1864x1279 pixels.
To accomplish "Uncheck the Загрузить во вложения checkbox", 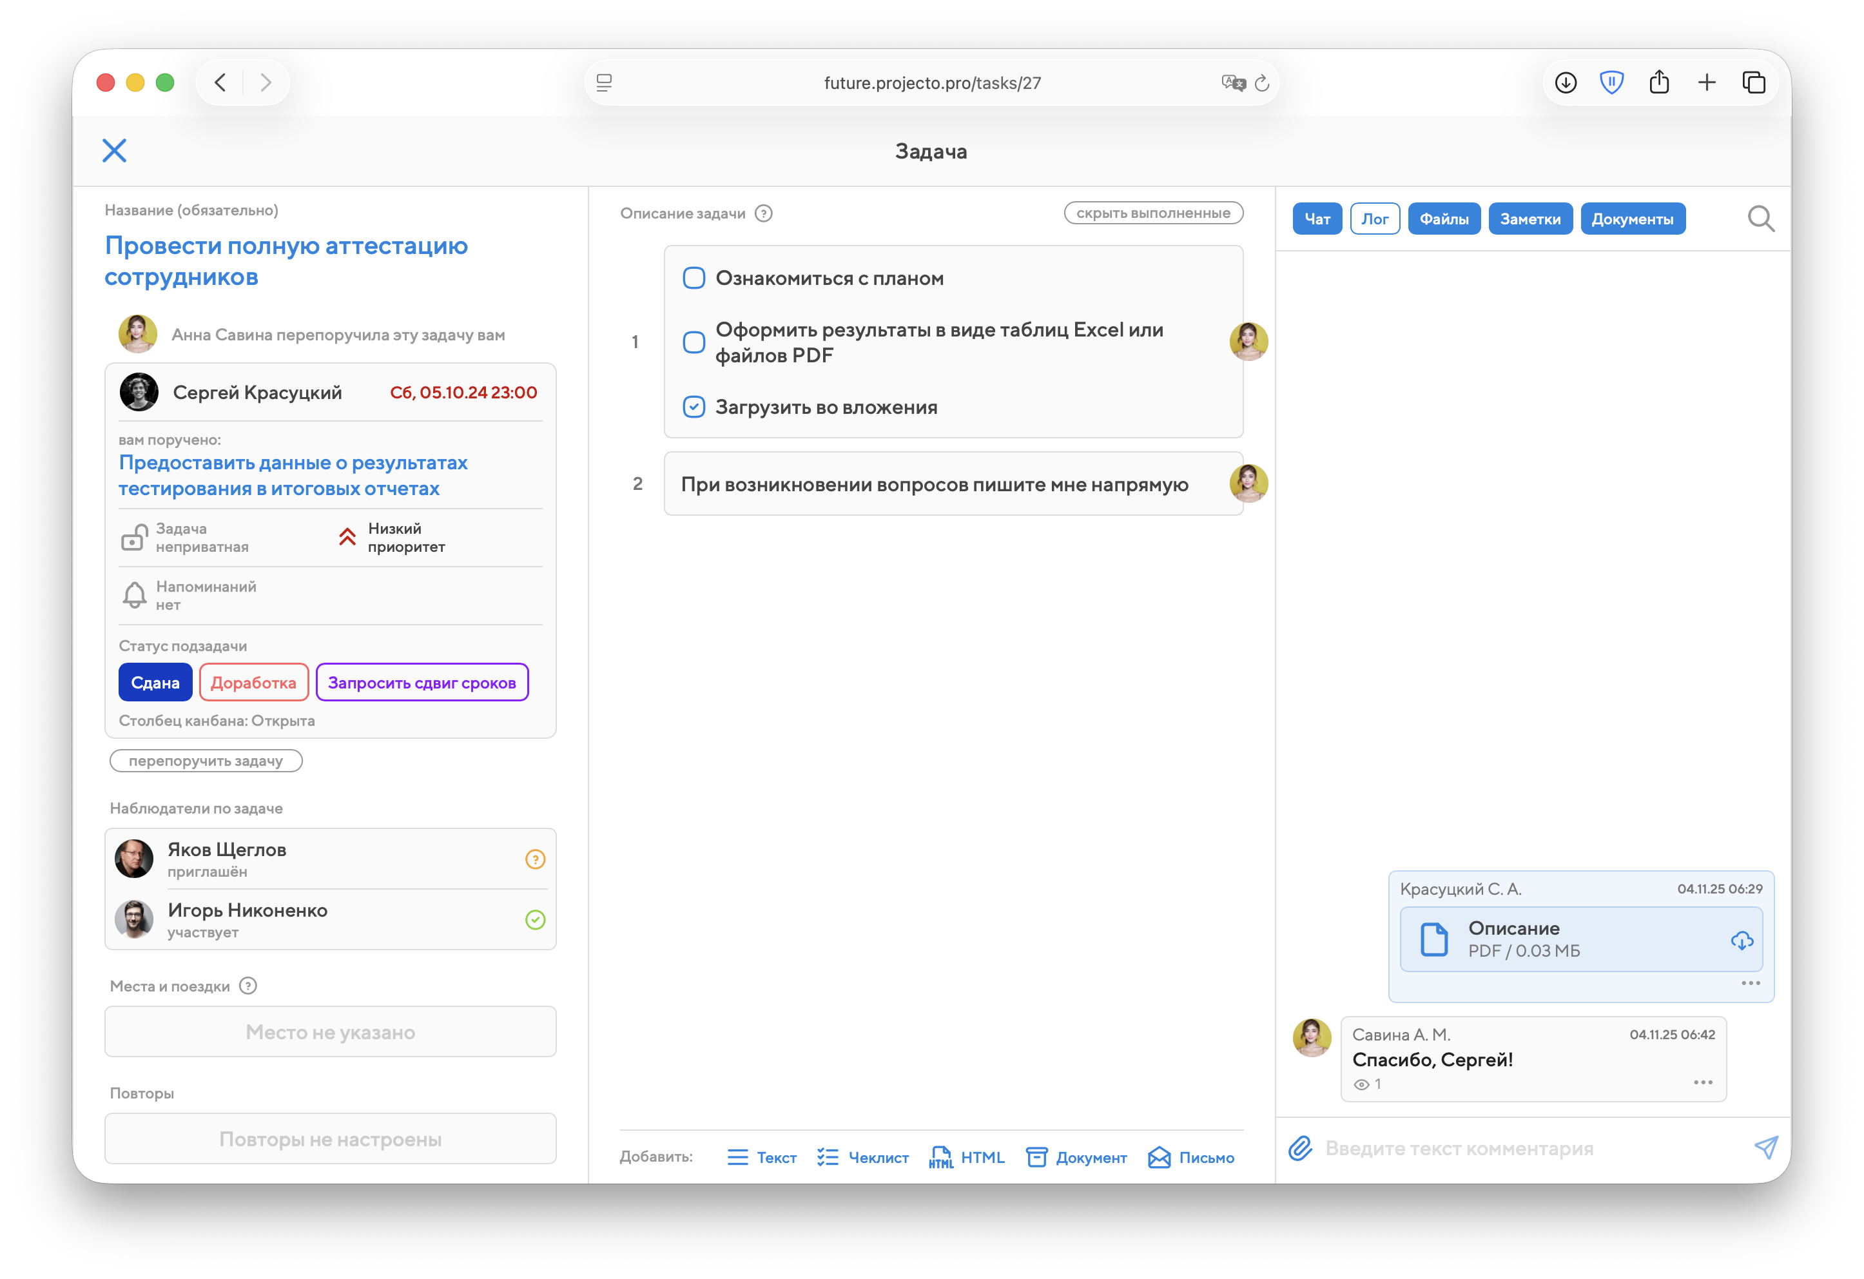I will (x=693, y=407).
